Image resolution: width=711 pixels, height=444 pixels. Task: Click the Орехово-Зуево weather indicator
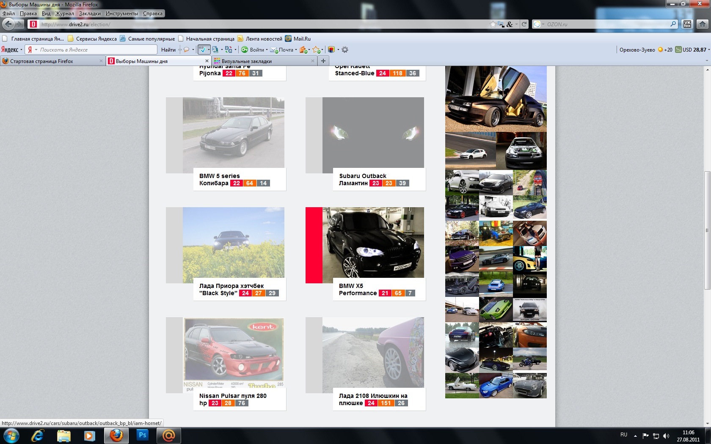click(646, 49)
